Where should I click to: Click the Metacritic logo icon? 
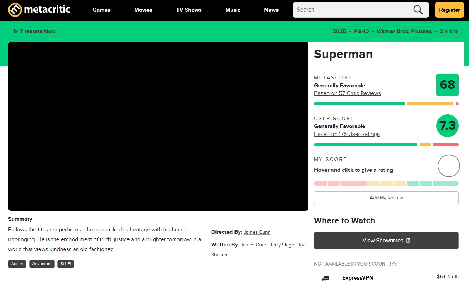point(15,10)
